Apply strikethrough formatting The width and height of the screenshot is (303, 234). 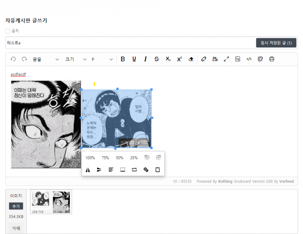click(156, 59)
